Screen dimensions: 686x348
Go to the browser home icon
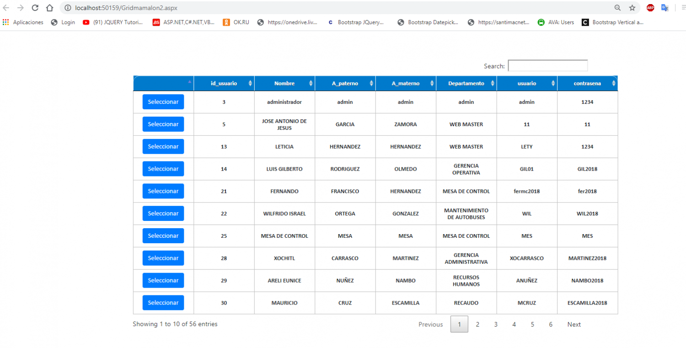(x=49, y=8)
